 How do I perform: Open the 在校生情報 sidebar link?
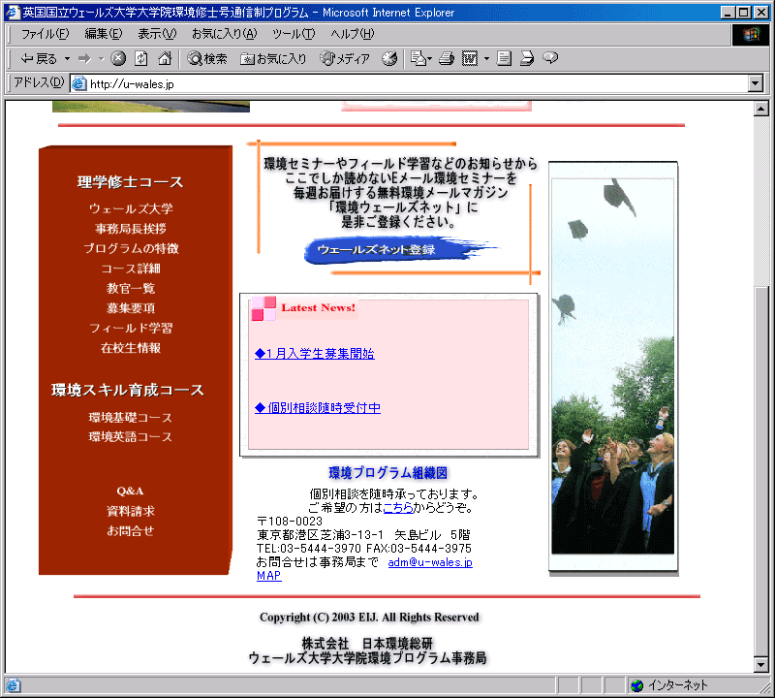[131, 348]
